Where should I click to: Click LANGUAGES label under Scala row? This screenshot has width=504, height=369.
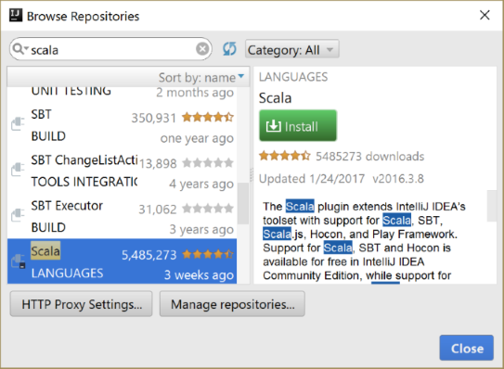click(67, 274)
